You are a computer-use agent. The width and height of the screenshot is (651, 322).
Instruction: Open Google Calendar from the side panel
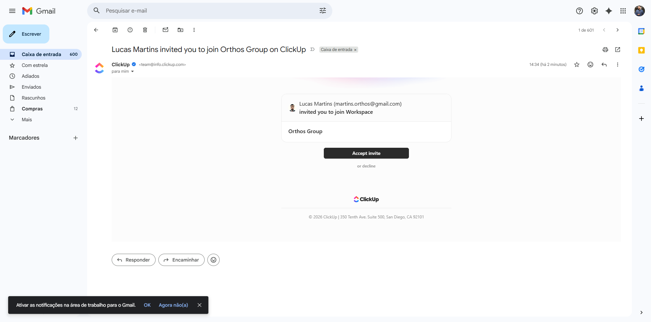click(641, 31)
